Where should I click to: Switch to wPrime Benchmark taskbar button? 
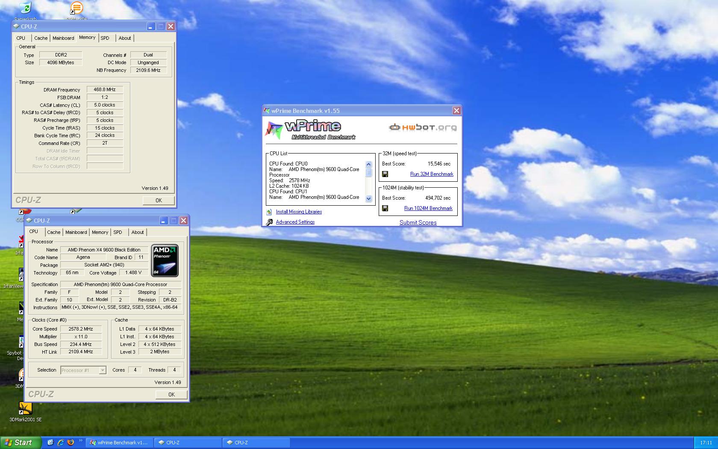[x=119, y=443]
